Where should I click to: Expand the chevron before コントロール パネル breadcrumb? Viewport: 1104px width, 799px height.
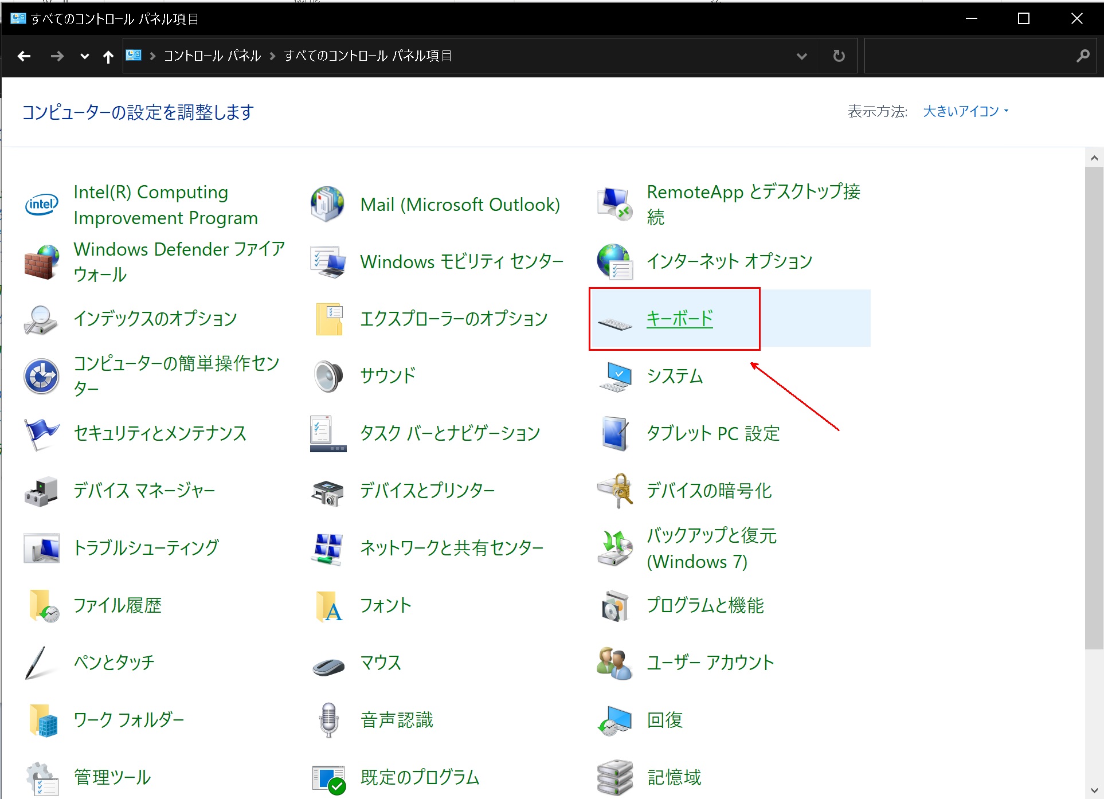152,56
